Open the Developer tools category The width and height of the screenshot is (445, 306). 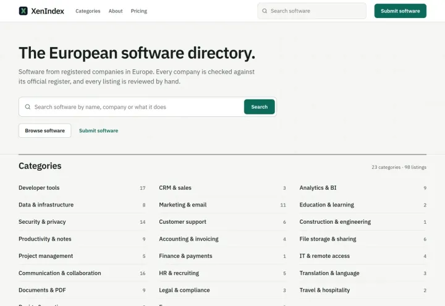[x=82, y=188]
